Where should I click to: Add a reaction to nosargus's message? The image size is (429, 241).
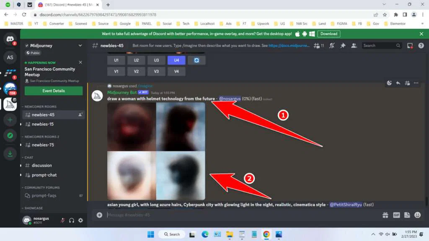tap(389, 83)
